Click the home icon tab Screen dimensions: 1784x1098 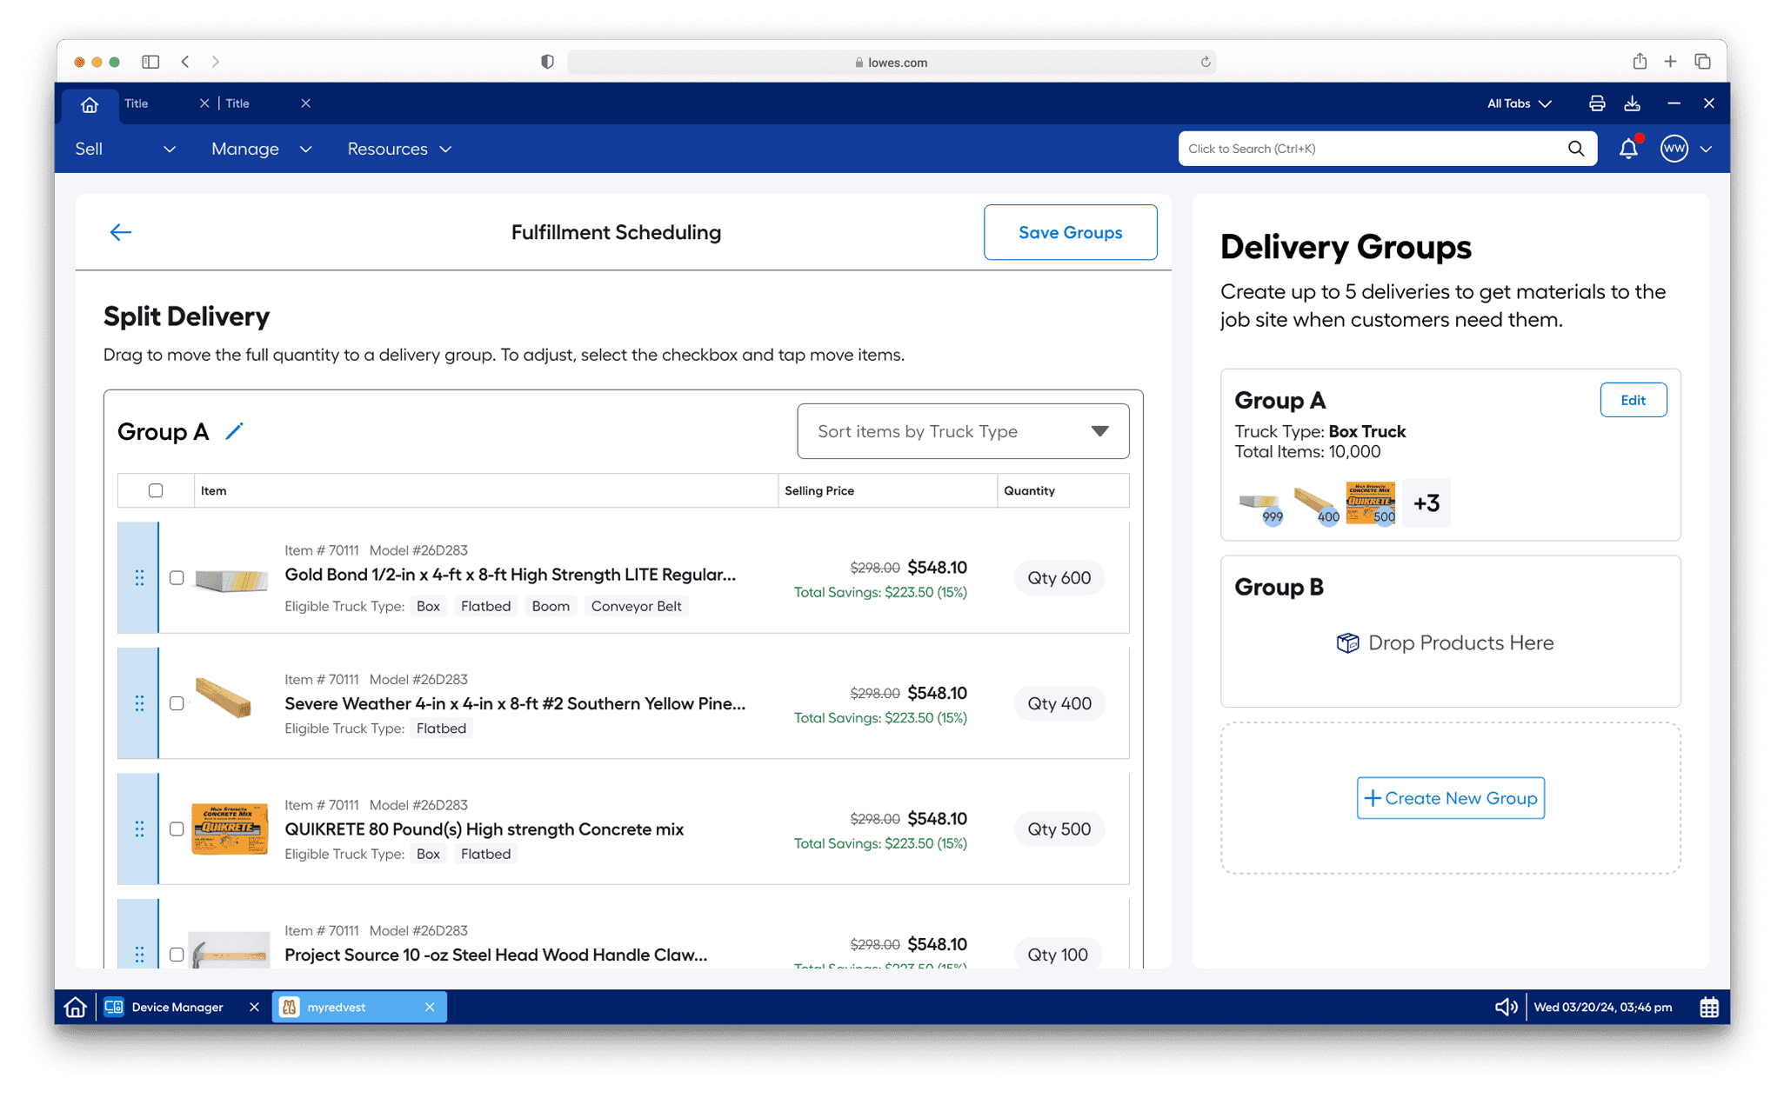pyautogui.click(x=90, y=104)
